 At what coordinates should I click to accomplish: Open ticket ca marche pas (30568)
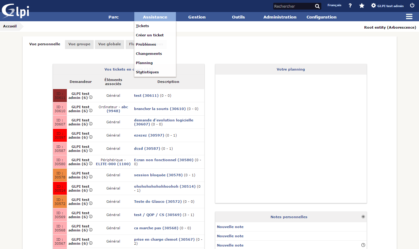[x=156, y=228]
